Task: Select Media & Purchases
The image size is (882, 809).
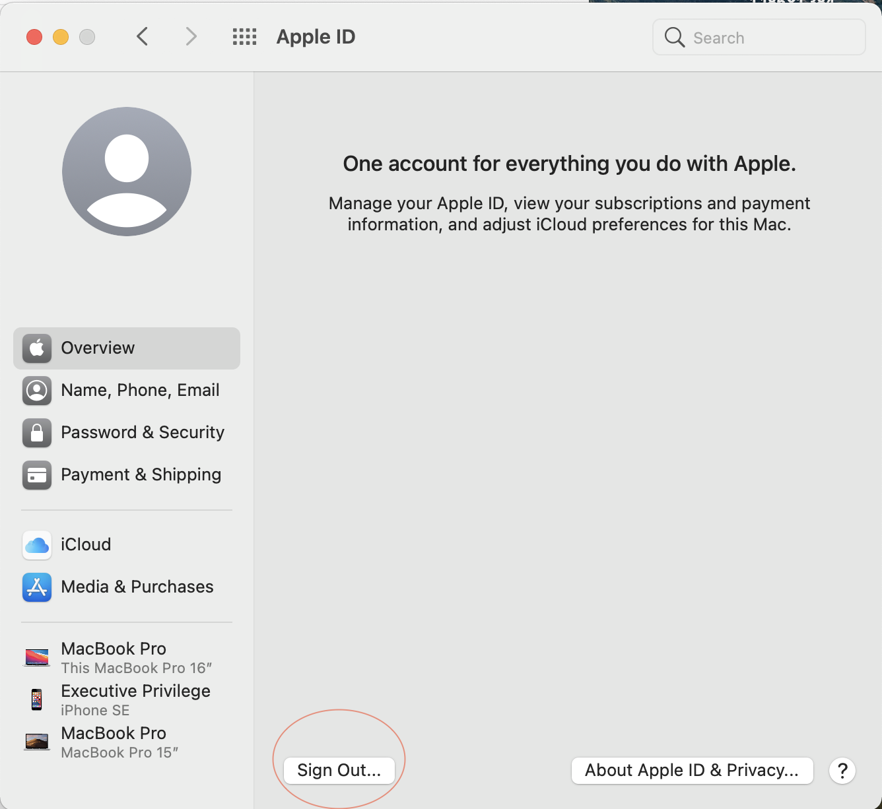Action: (x=127, y=587)
